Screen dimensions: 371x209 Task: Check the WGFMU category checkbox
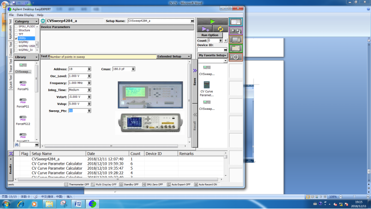pos(16,42)
